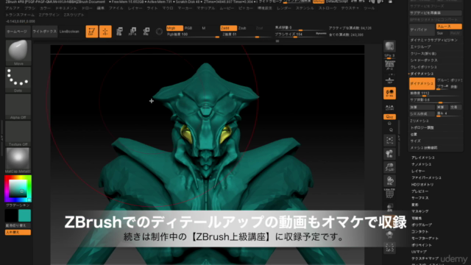This screenshot has height=265, width=471.
Task: Open the Alpha Off selector
Action: pos(18,107)
